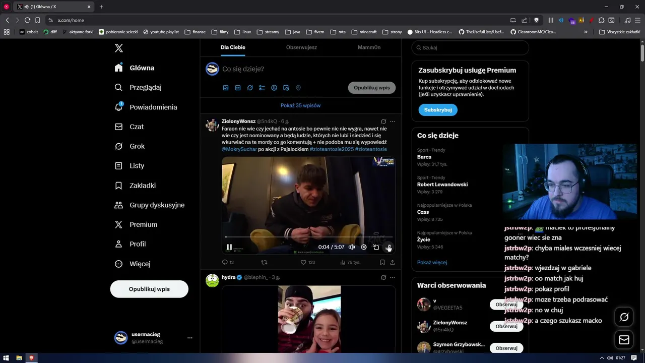
Task: Open the streamy bookmark folder
Action: pos(268,32)
